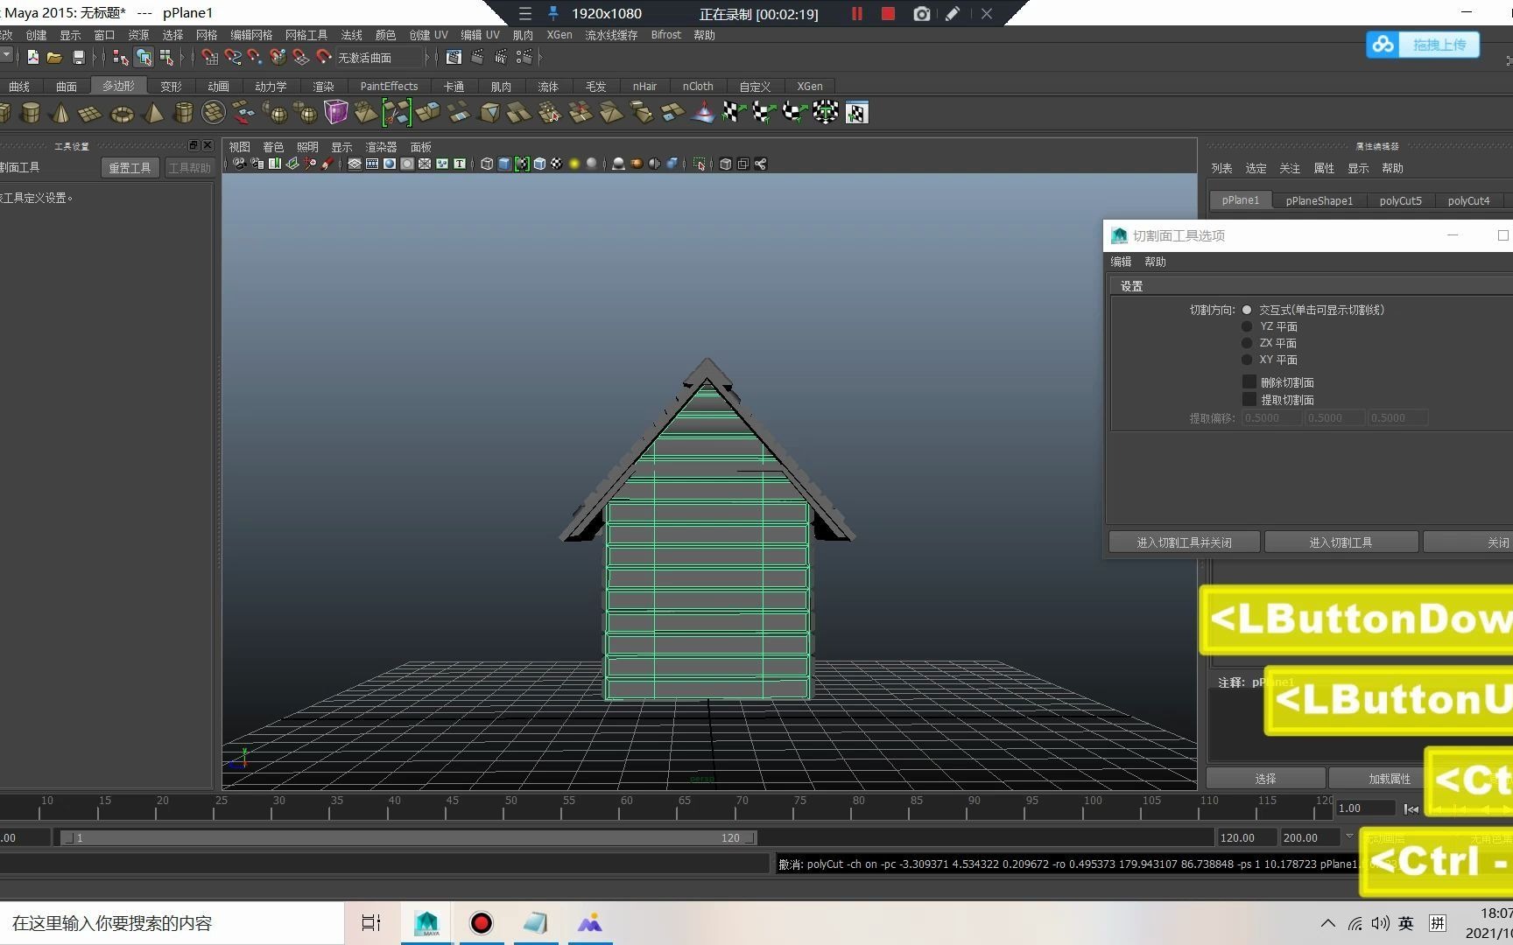This screenshot has width=1513, height=945.
Task: Click the purple cube shelf icon
Action: click(x=336, y=112)
